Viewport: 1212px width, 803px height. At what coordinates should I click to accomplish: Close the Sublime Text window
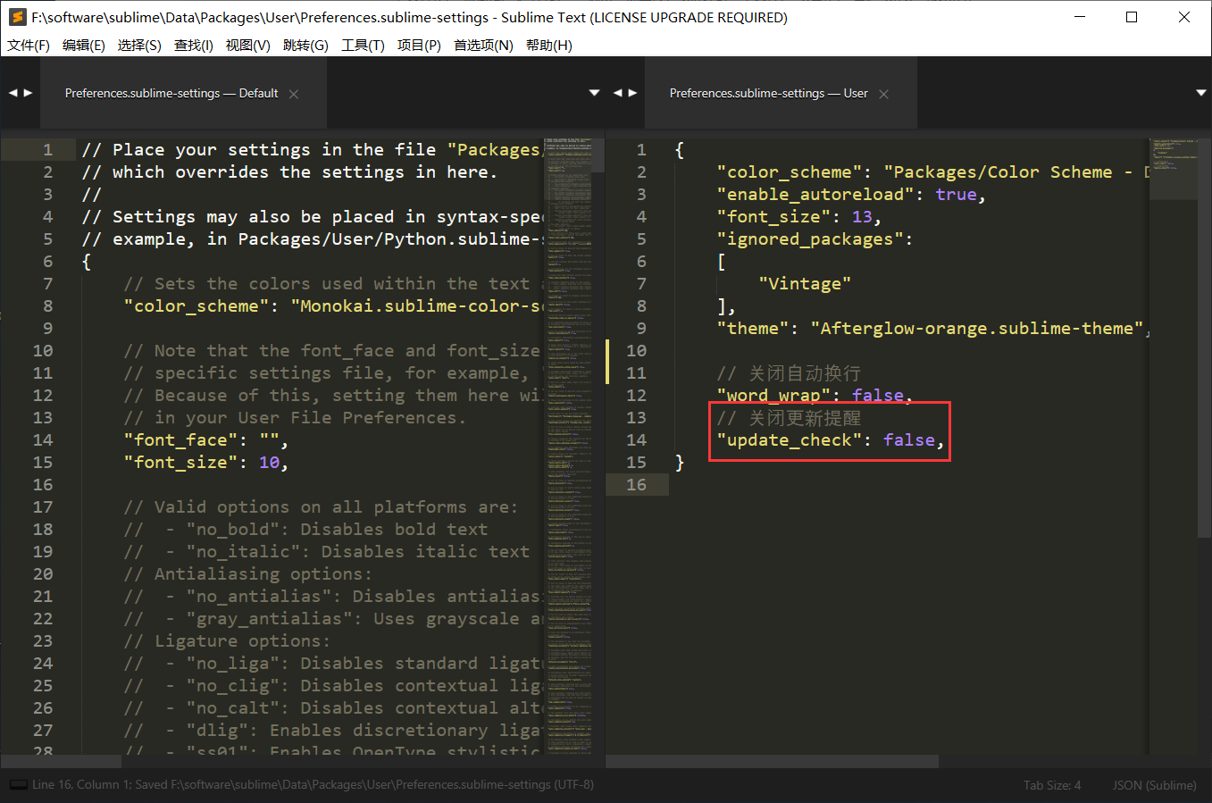(x=1184, y=17)
